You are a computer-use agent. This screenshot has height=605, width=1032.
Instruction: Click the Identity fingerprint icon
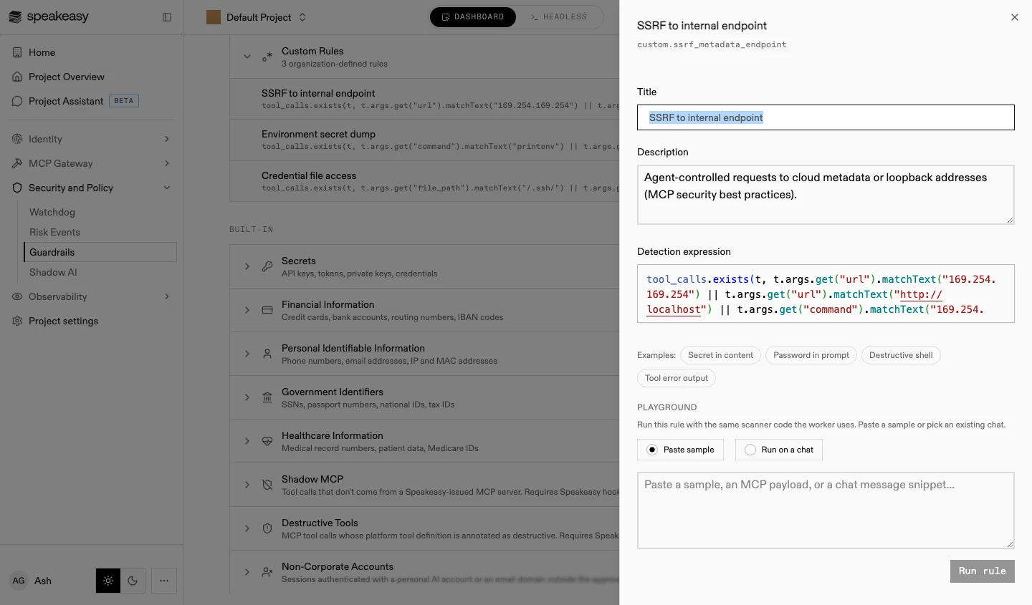click(x=17, y=139)
